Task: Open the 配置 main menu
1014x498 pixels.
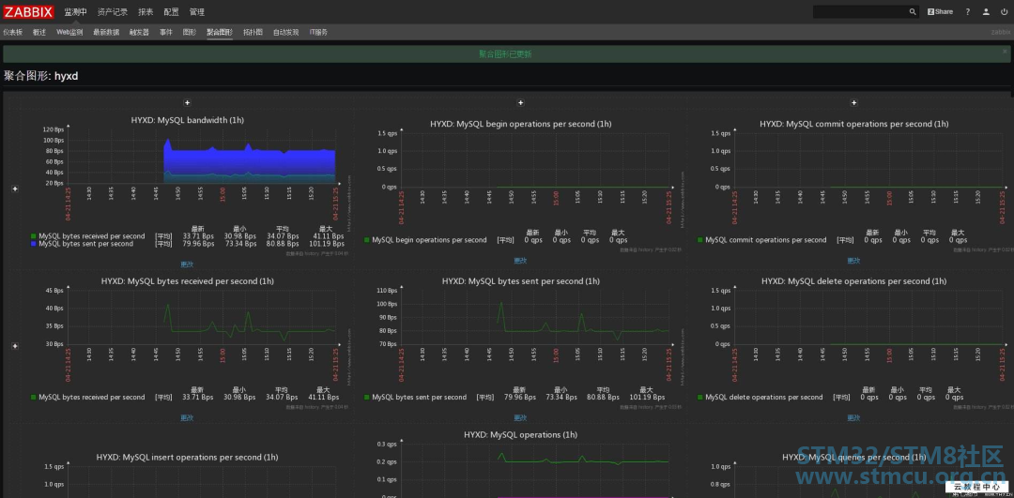Action: 172,12
